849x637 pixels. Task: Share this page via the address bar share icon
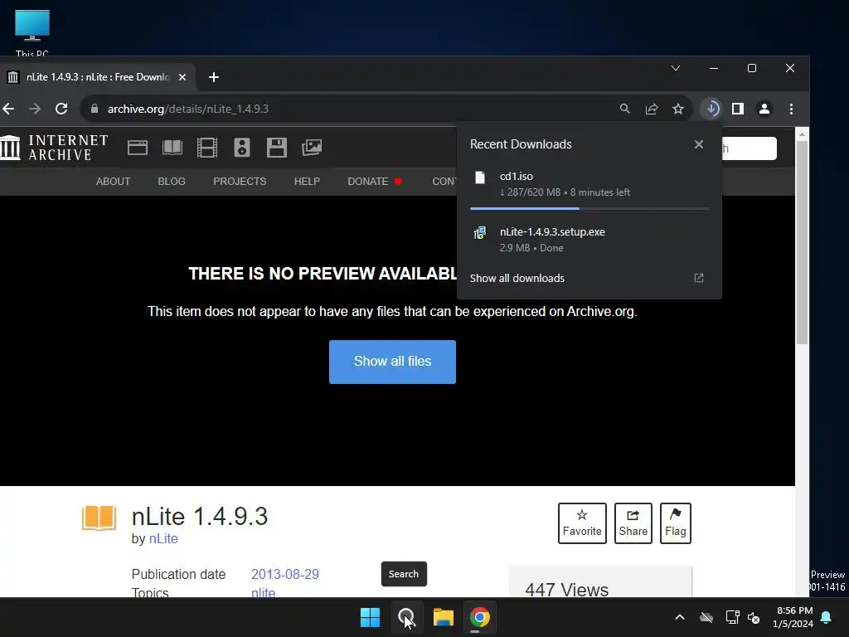(652, 109)
